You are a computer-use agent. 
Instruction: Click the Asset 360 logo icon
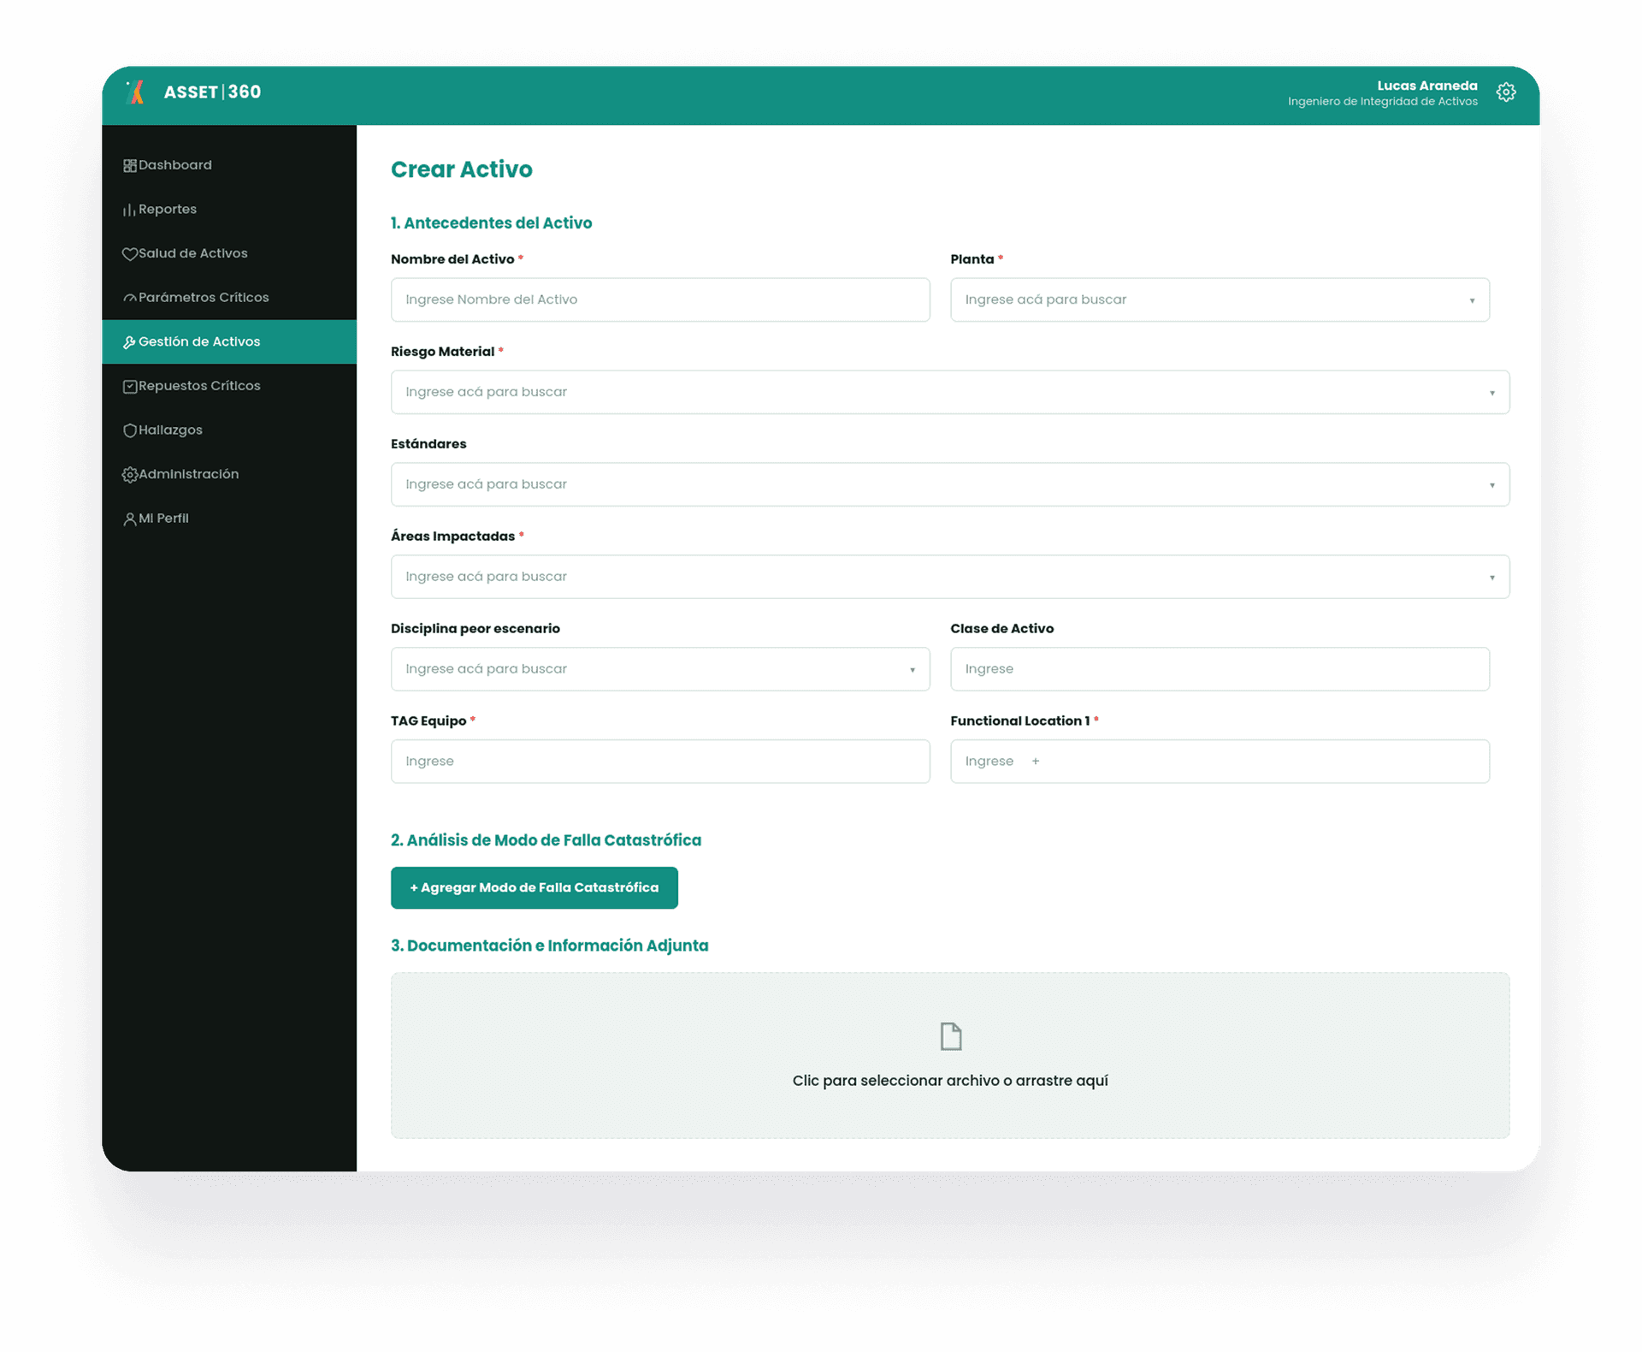135,92
